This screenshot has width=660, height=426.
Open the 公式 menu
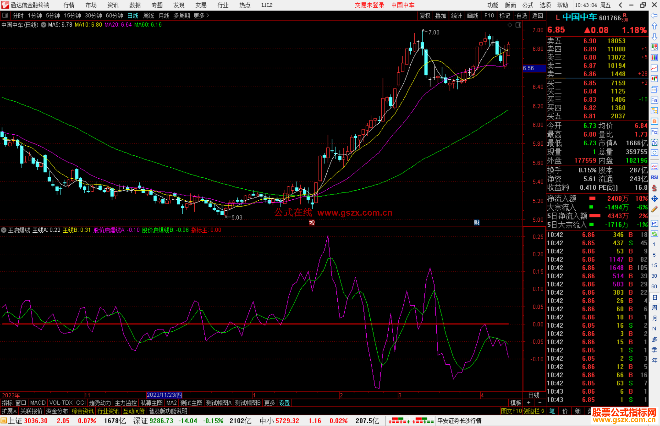pyautogui.click(x=527, y=5)
